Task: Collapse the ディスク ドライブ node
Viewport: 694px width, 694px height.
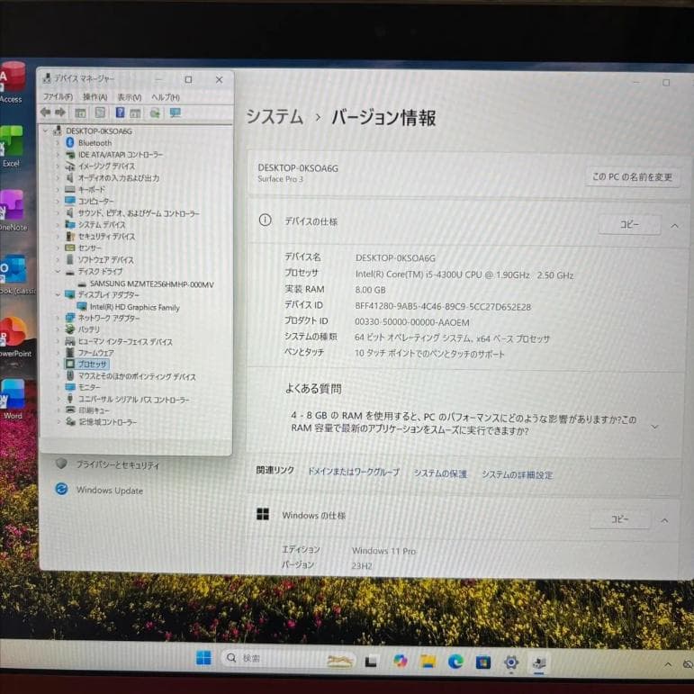Action: point(58,271)
